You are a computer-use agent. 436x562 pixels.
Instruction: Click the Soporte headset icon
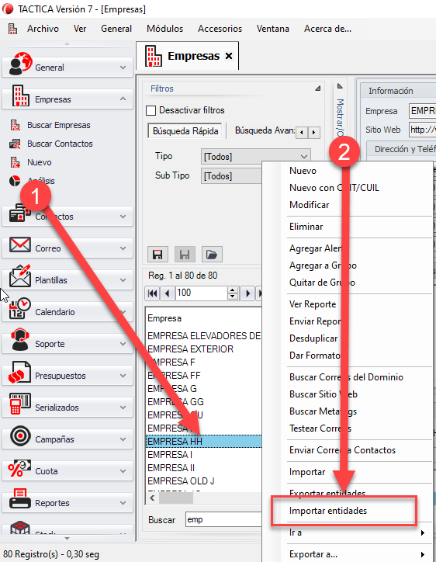(20, 340)
